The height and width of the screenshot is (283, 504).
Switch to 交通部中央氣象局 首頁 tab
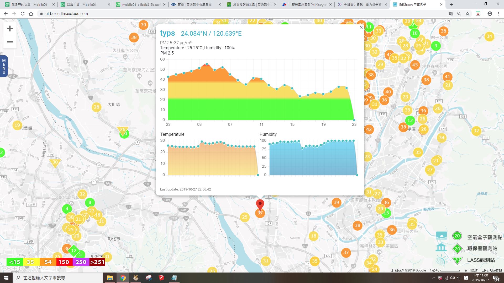196,4
